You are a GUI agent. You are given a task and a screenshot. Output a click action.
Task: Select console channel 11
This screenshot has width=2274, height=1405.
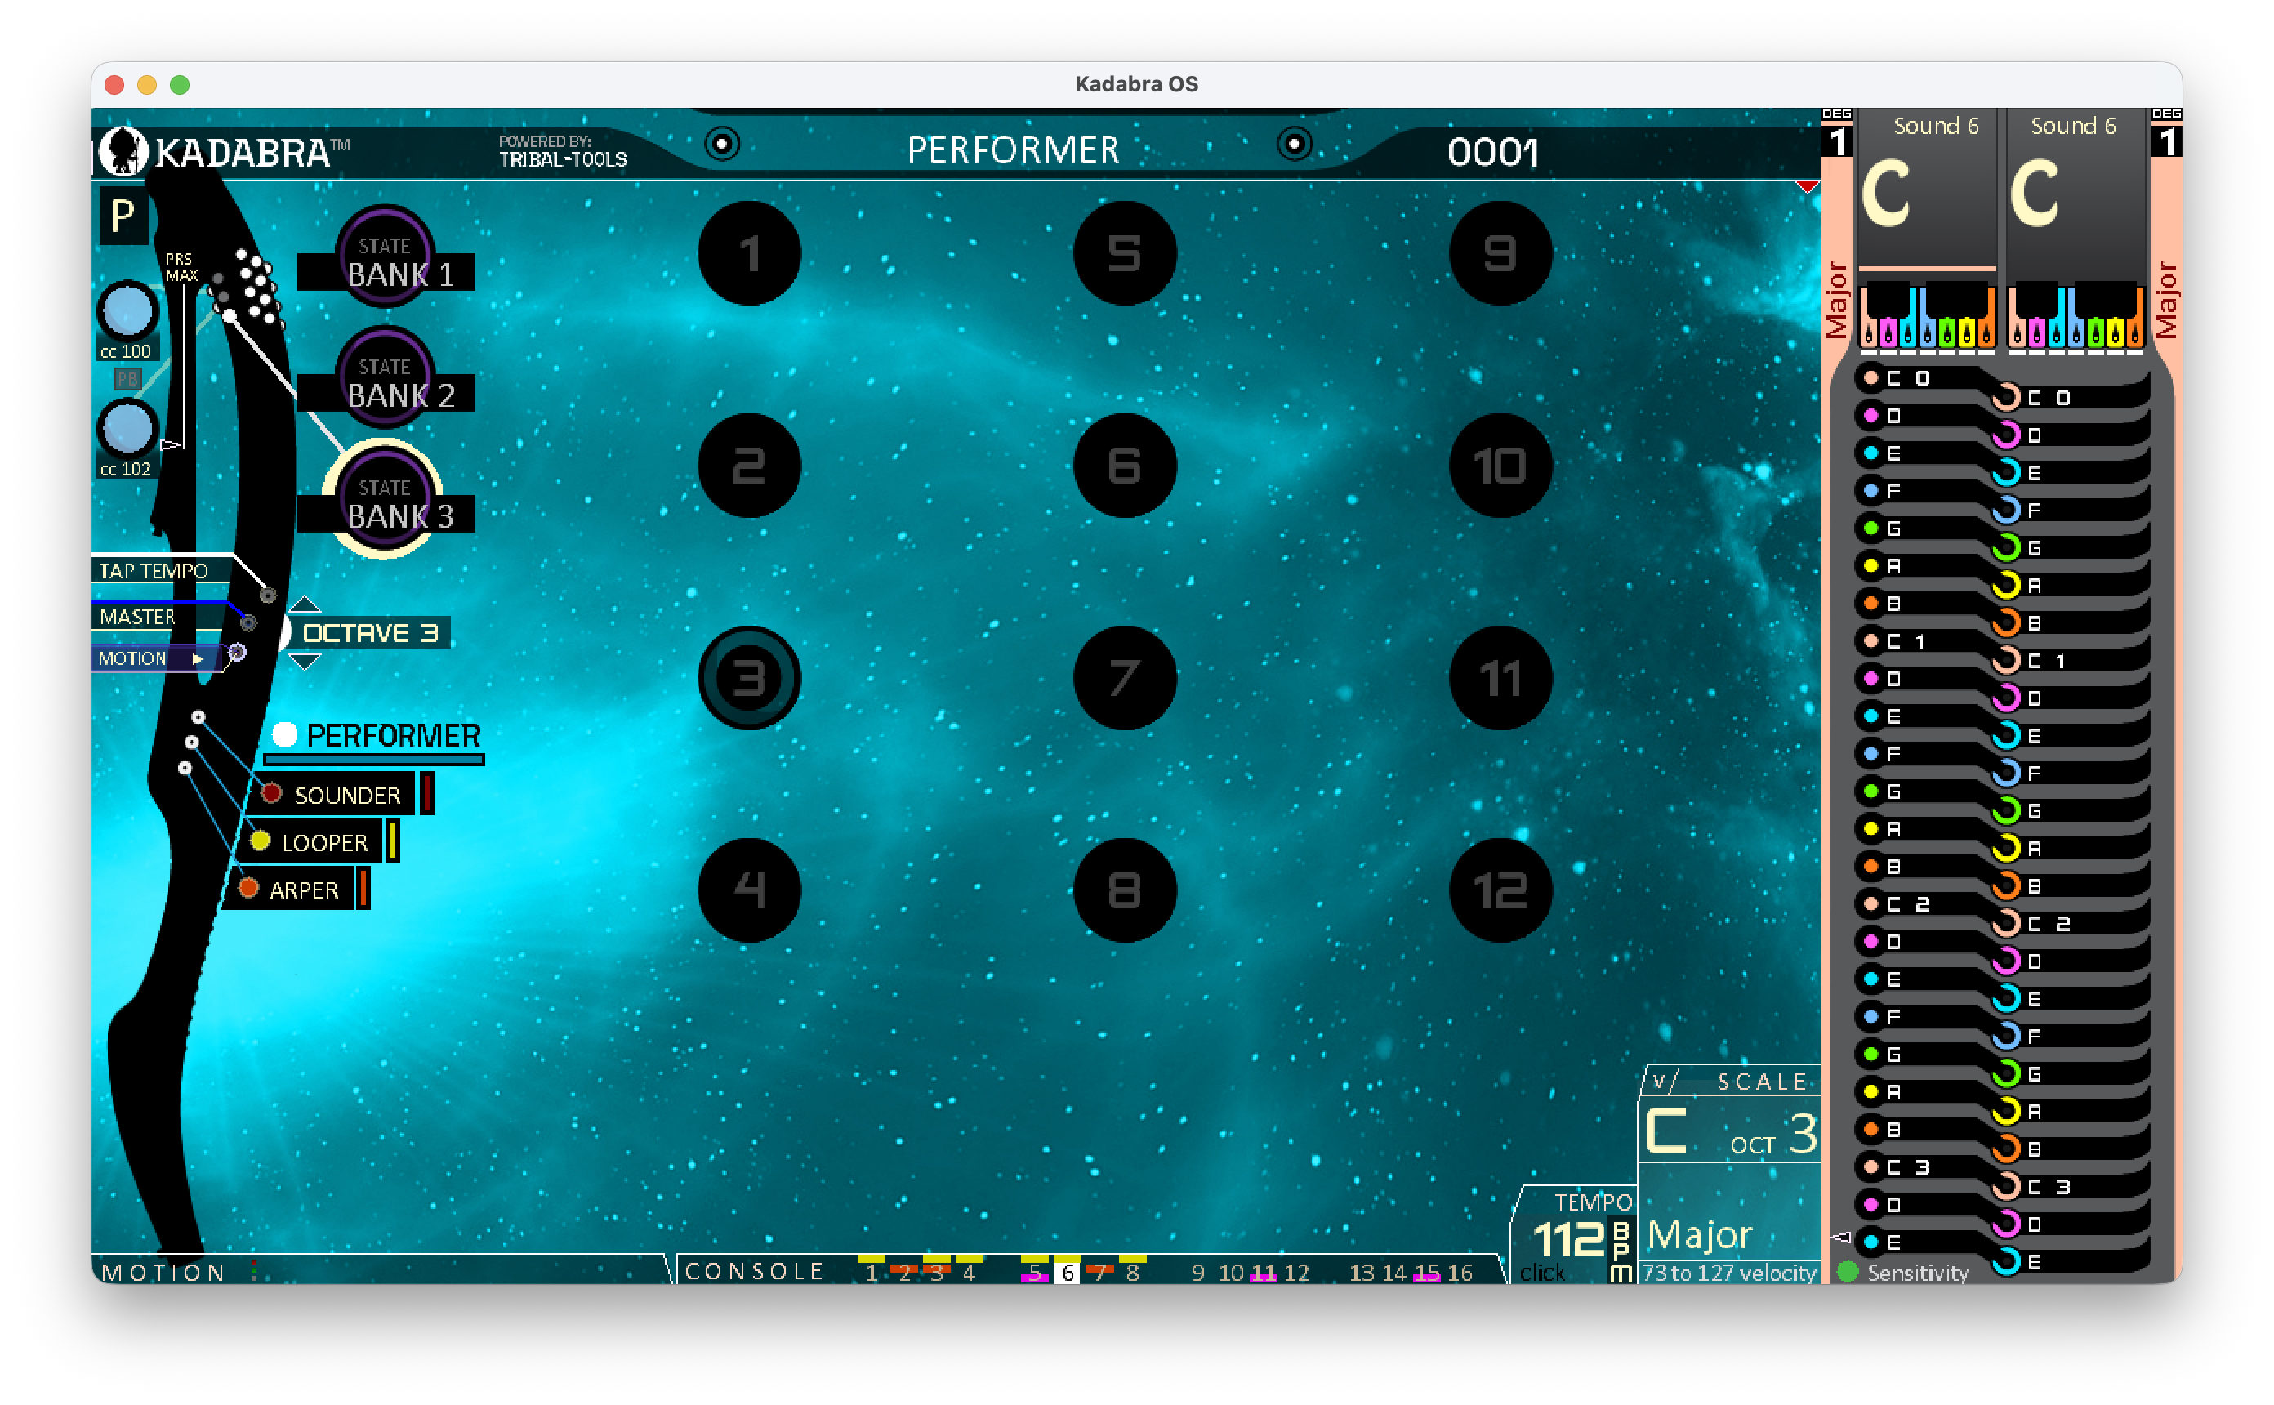tap(1264, 1272)
